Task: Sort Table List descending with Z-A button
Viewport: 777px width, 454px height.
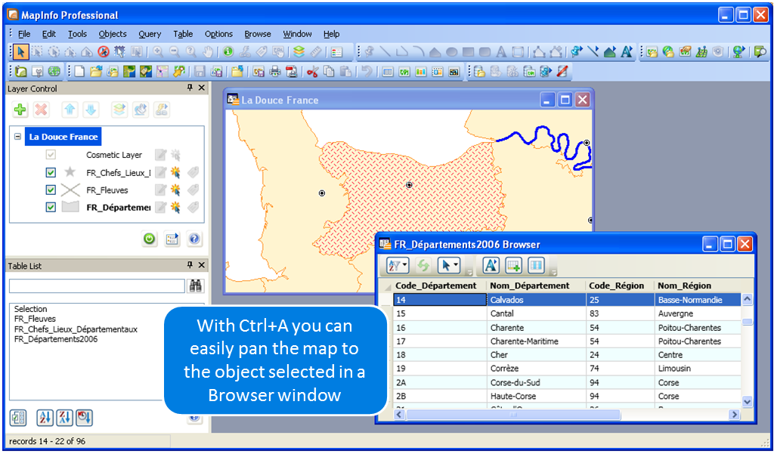Action: point(64,418)
